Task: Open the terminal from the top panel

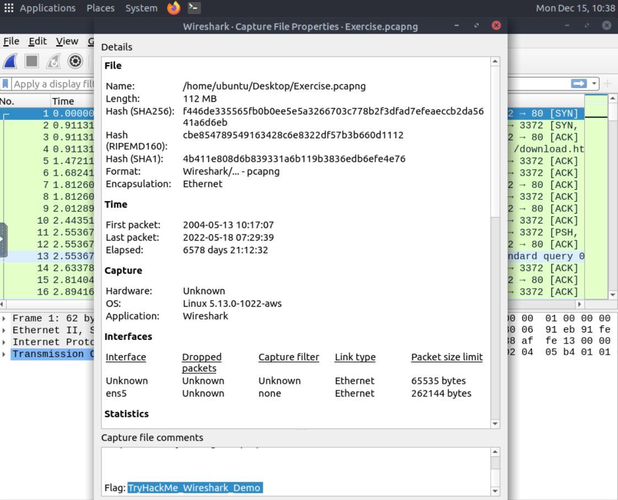Action: tap(193, 8)
